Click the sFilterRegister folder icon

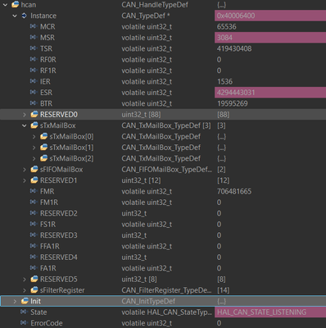pos(34,290)
